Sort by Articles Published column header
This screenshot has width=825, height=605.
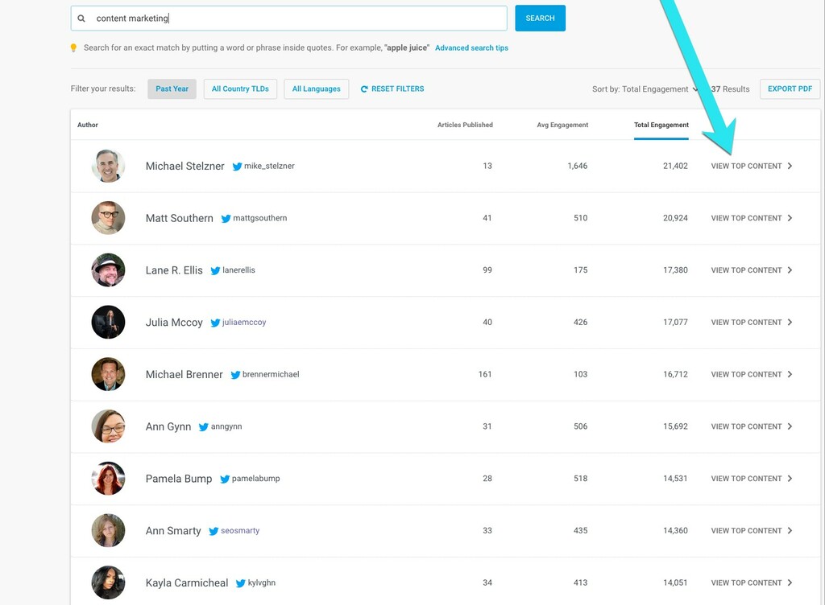point(465,126)
